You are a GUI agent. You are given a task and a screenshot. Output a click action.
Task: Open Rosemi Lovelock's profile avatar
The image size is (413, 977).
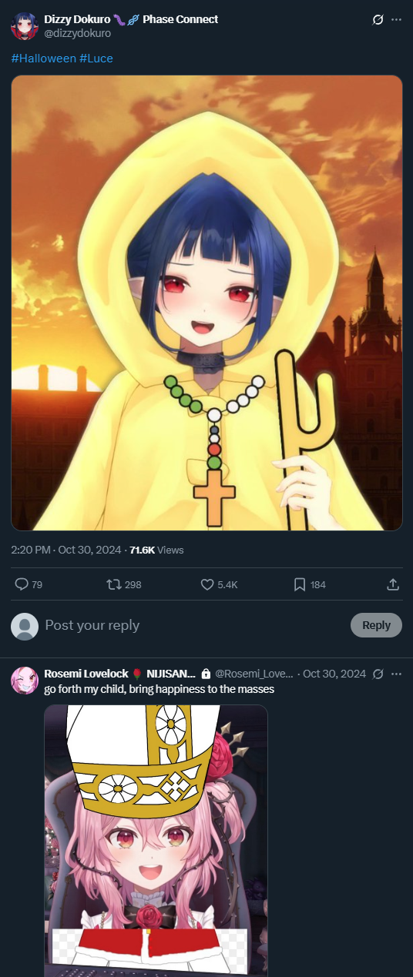[x=25, y=681]
